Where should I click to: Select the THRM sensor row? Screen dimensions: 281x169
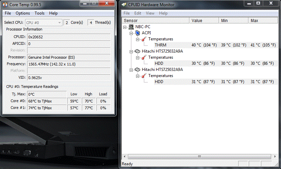216,45
